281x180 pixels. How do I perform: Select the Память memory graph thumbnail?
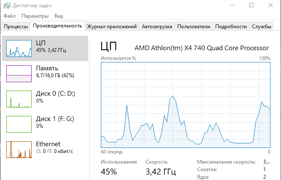19,74
